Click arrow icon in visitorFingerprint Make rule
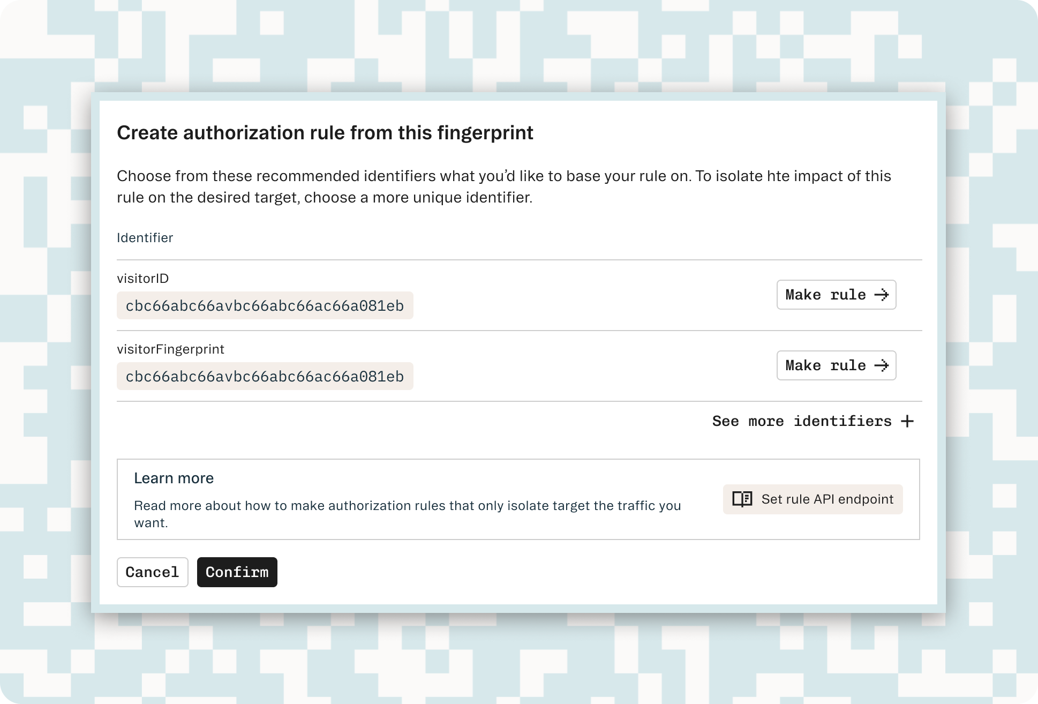Image resolution: width=1038 pixels, height=704 pixels. 881,365
